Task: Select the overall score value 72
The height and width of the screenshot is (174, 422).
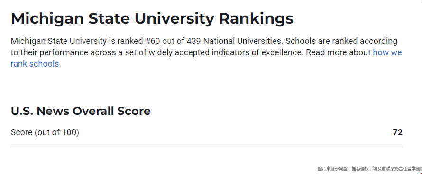Action: point(397,132)
